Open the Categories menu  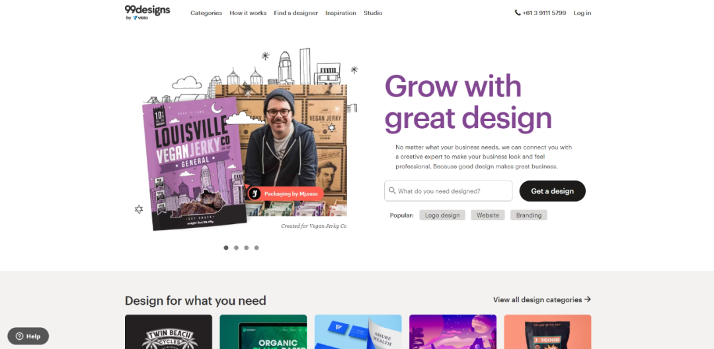pyautogui.click(x=206, y=13)
